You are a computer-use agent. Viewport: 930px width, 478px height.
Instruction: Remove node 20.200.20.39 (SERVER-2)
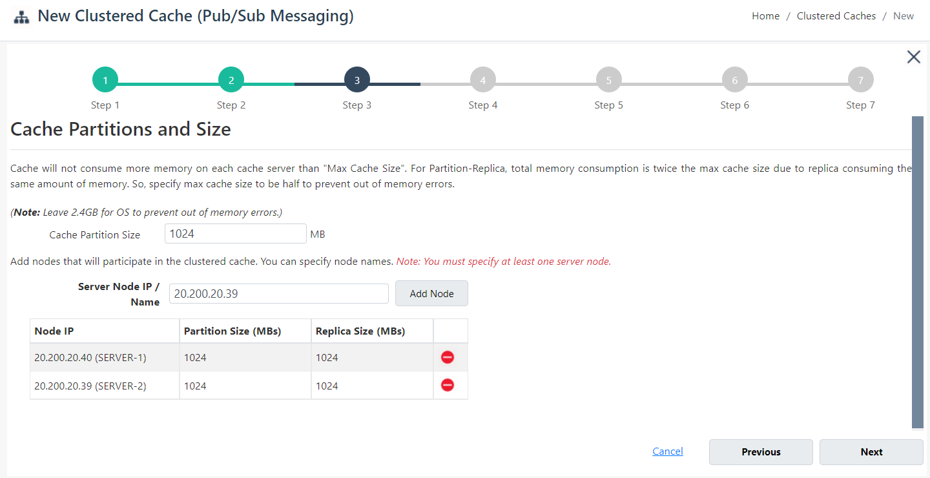click(x=448, y=385)
